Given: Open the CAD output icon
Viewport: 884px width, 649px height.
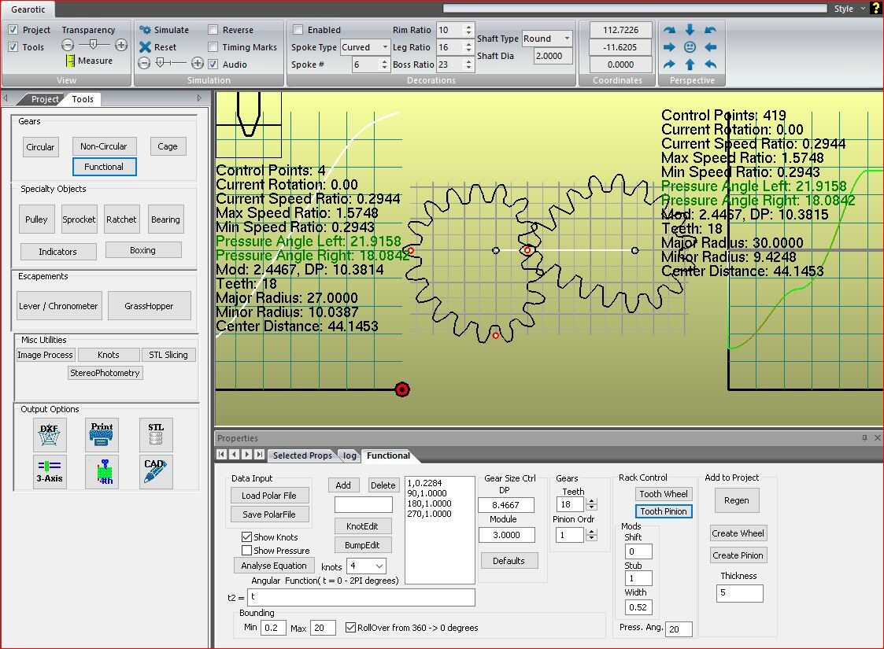Looking at the screenshot, I should (156, 471).
